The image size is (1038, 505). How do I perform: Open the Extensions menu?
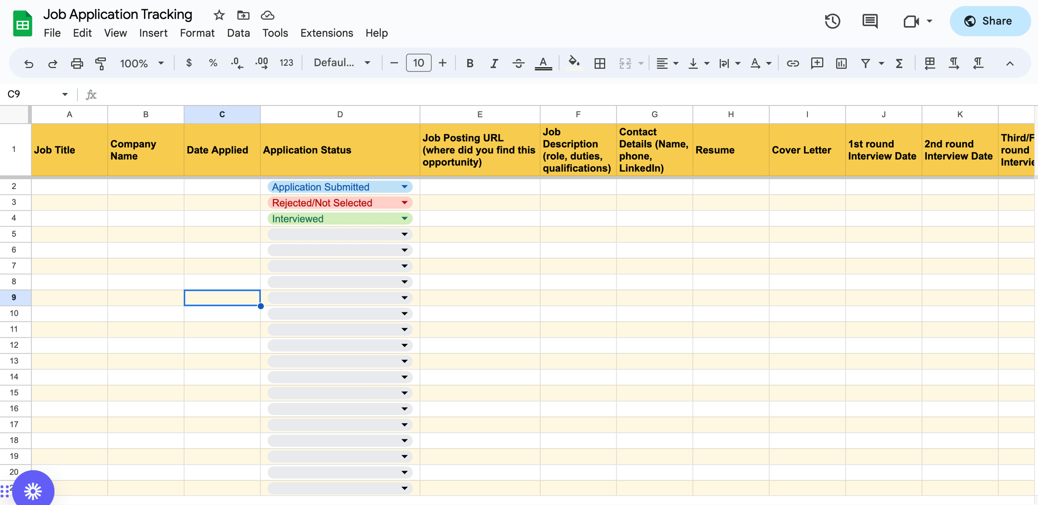click(x=327, y=33)
